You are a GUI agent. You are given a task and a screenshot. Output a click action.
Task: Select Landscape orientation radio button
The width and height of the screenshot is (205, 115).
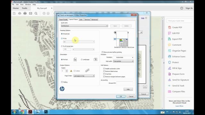82,59
